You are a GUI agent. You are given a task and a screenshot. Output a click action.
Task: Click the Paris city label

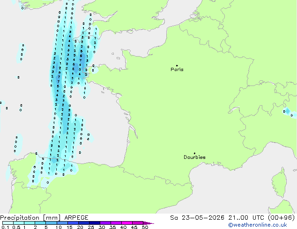177,70
